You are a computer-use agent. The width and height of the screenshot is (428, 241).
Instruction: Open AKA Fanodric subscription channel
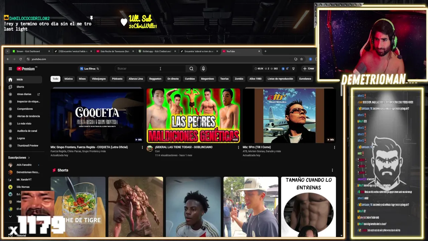tap(24, 165)
